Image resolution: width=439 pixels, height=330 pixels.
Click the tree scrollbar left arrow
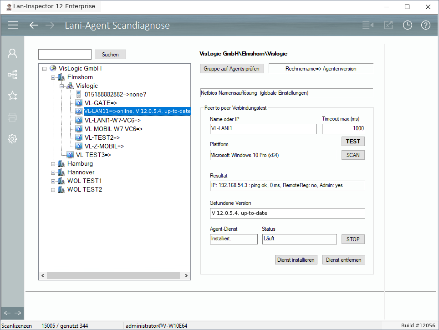(43, 276)
